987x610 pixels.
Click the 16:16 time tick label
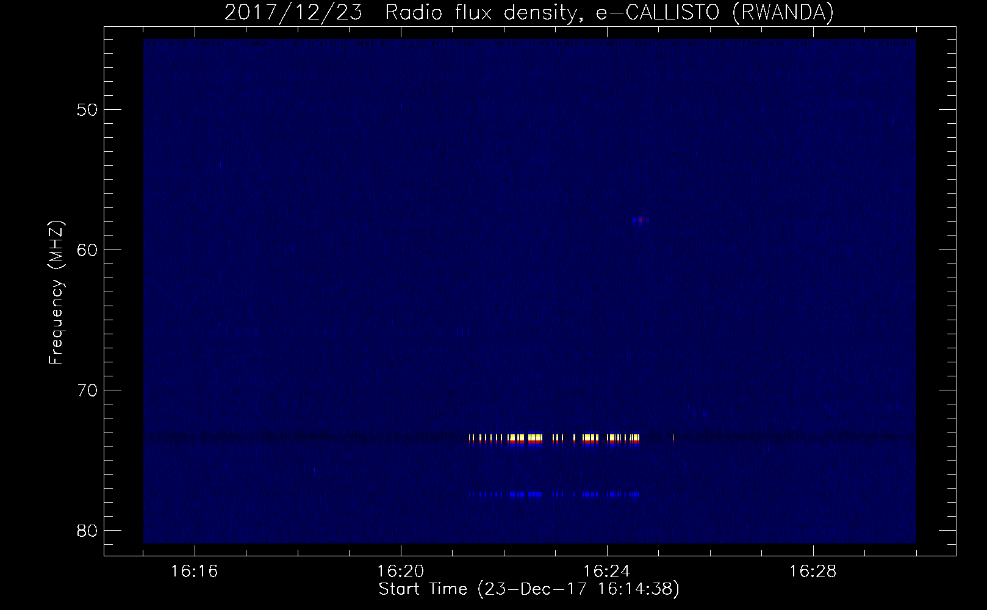pyautogui.click(x=195, y=572)
